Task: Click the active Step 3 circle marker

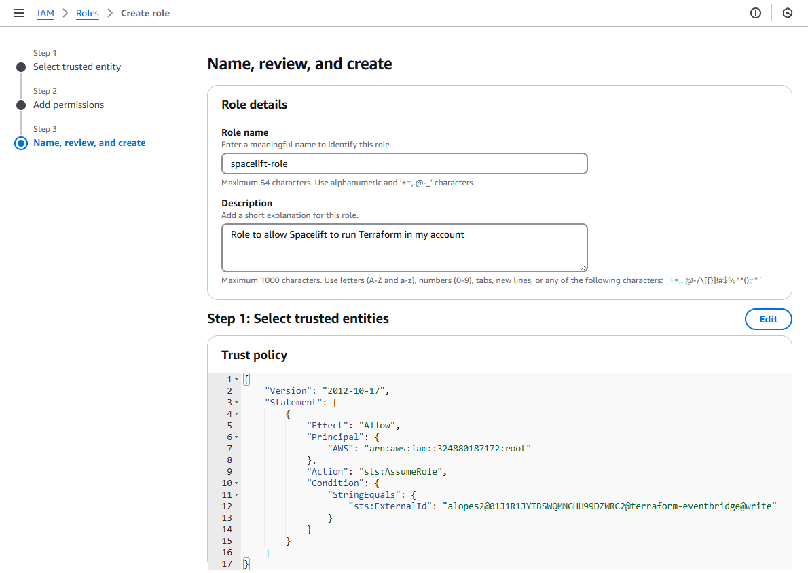Action: [21, 143]
